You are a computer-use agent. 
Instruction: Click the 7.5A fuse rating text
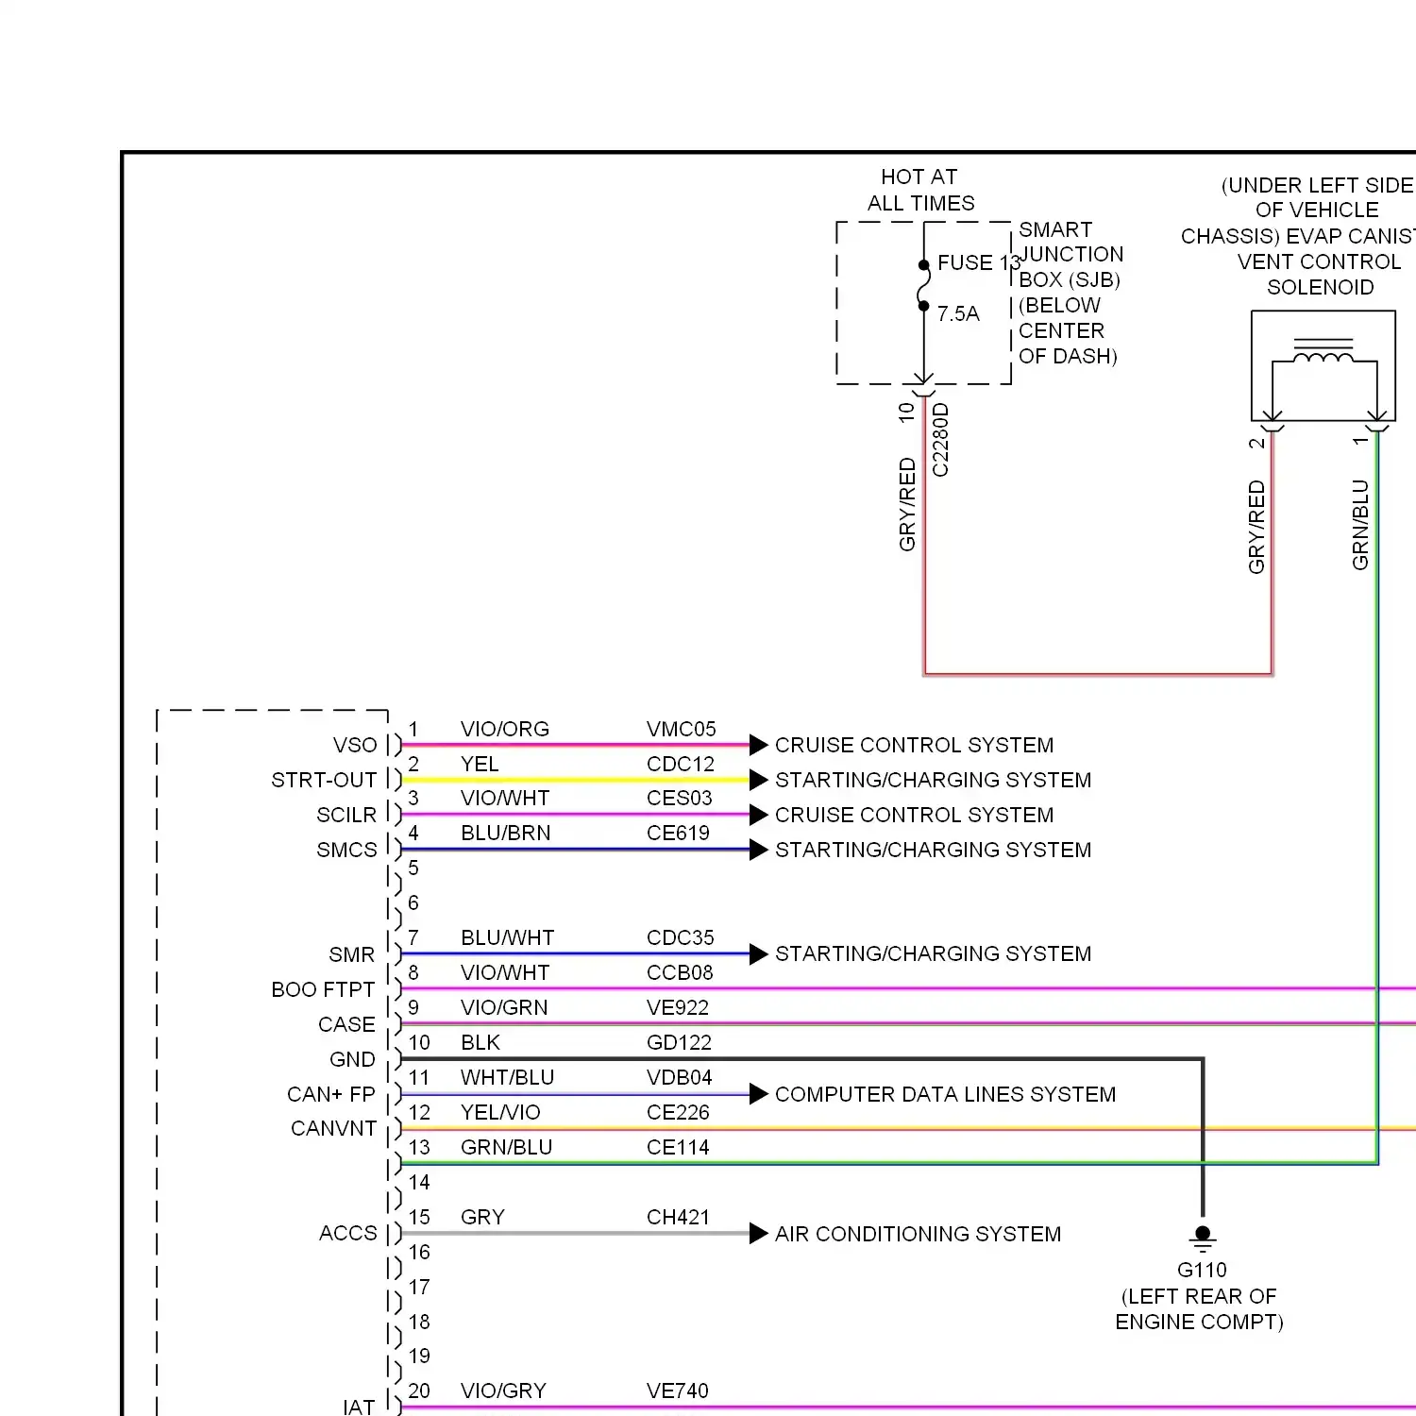click(x=958, y=313)
